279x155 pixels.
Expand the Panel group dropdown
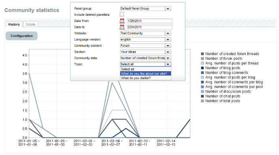(x=168, y=9)
